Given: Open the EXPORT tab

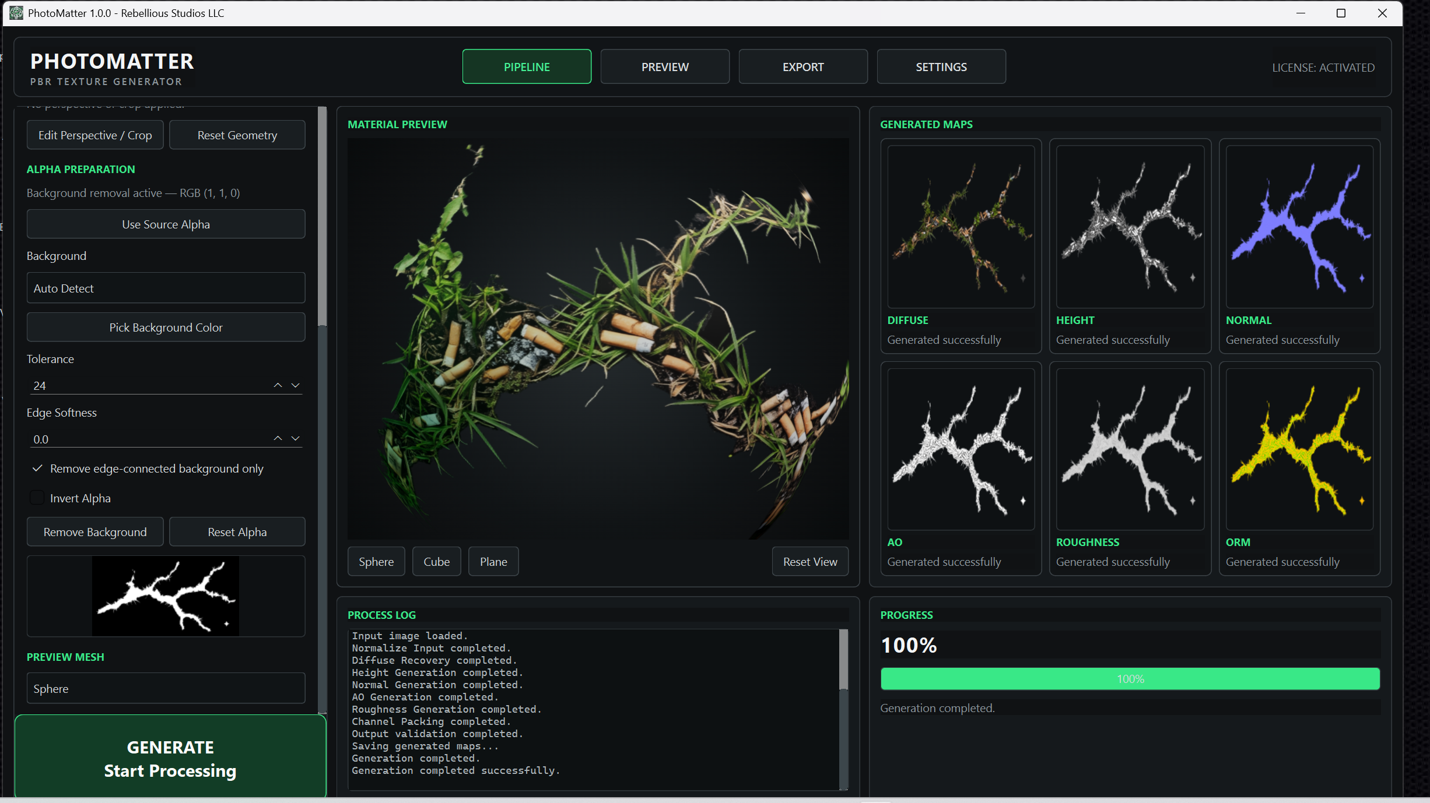Looking at the screenshot, I should (x=803, y=67).
